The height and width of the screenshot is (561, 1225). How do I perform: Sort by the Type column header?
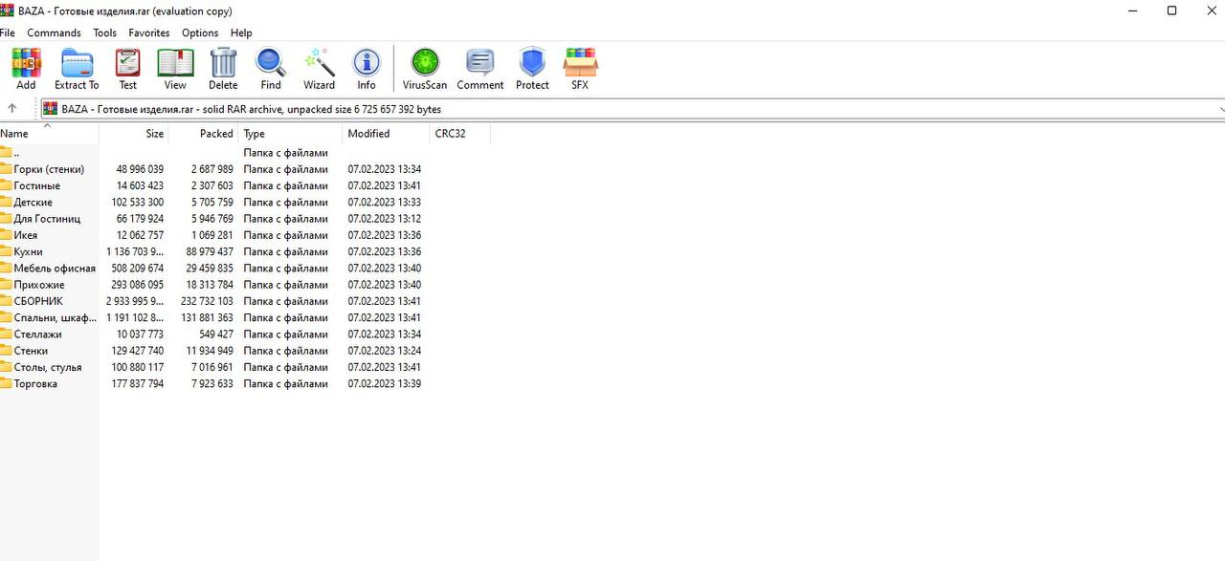click(x=290, y=134)
